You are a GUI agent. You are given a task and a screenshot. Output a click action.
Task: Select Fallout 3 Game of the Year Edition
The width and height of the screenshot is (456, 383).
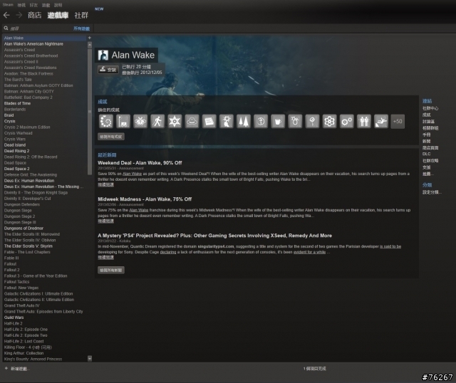click(36, 276)
